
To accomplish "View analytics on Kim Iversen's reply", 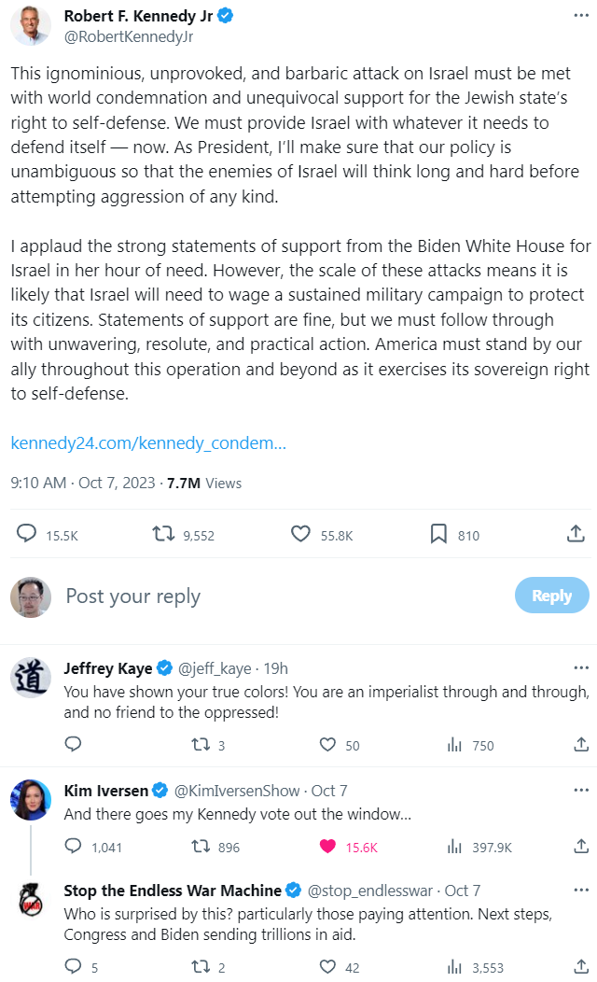I will [455, 847].
